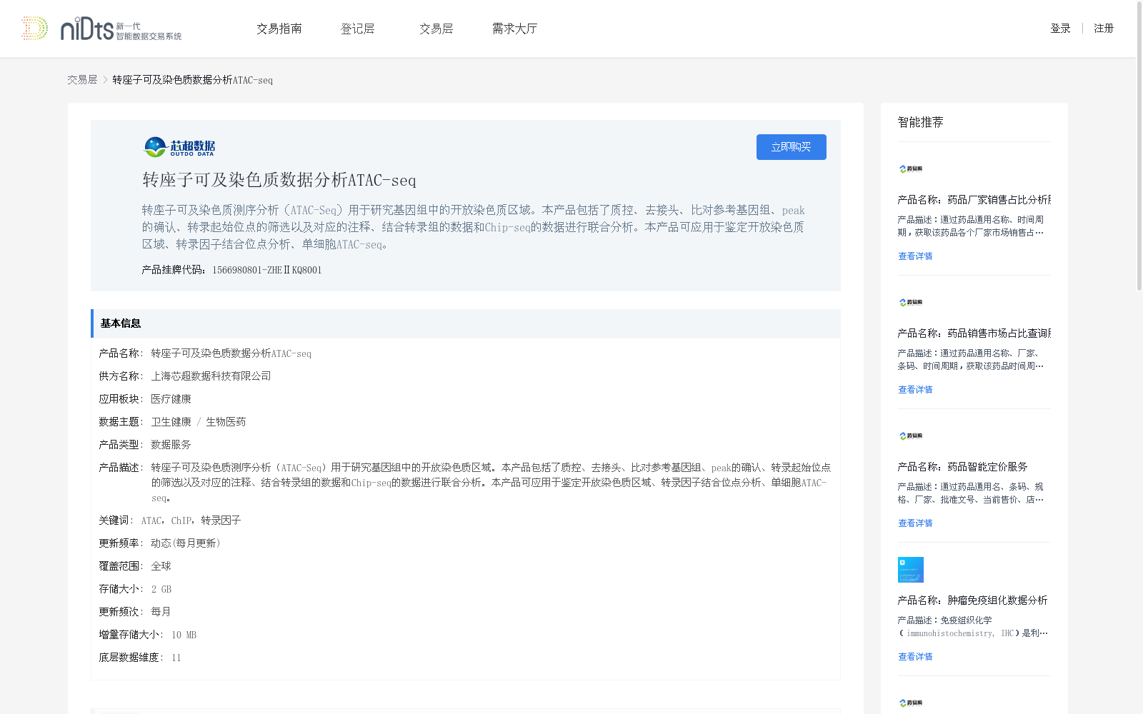1143x714 pixels.
Task: Click the niDts site logo
Action: 101,29
